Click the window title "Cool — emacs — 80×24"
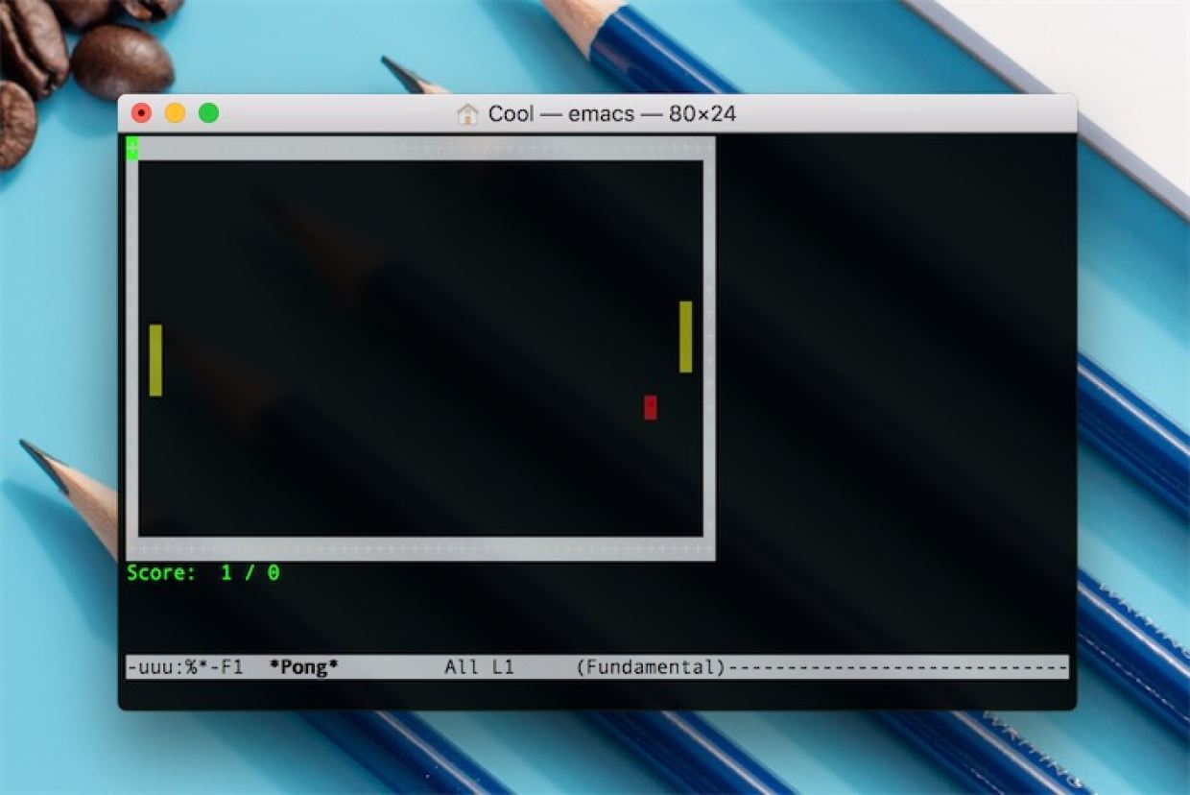The height and width of the screenshot is (795, 1190). pos(612,114)
